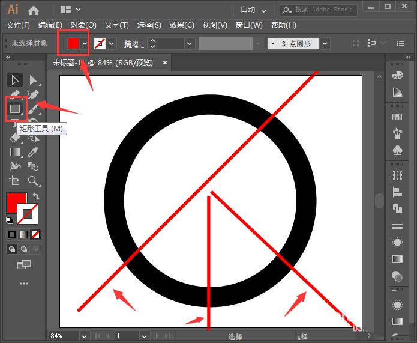The height and width of the screenshot is (343, 417).
Task: Select the Eyedropper tool
Action: pos(34,152)
